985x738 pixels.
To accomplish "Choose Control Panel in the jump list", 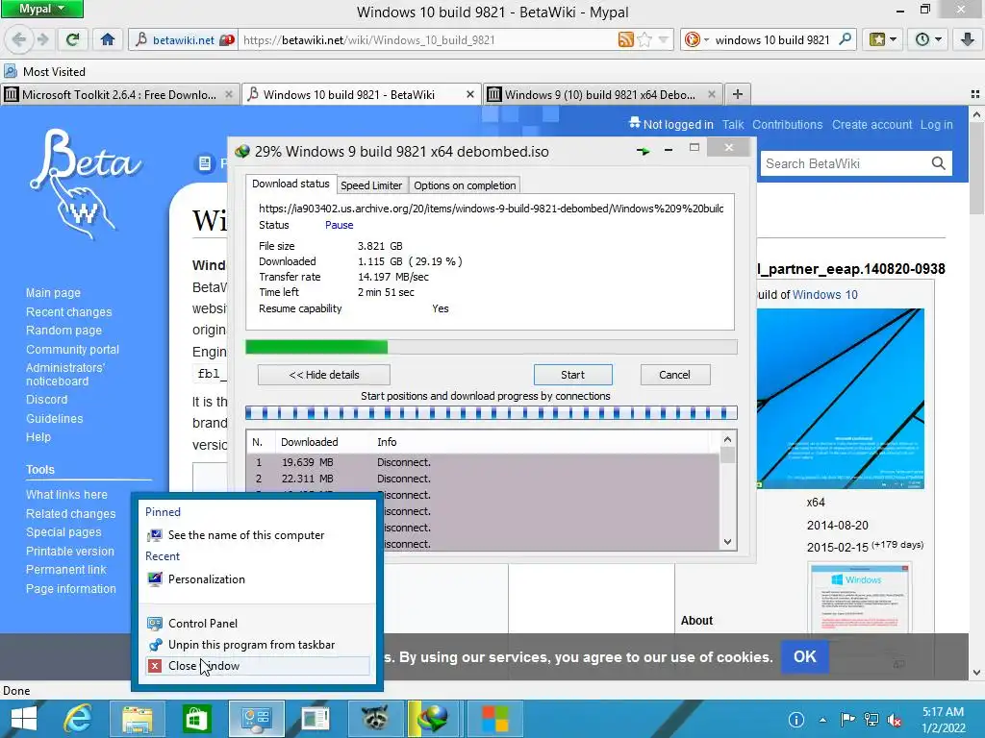I will 258,623.
